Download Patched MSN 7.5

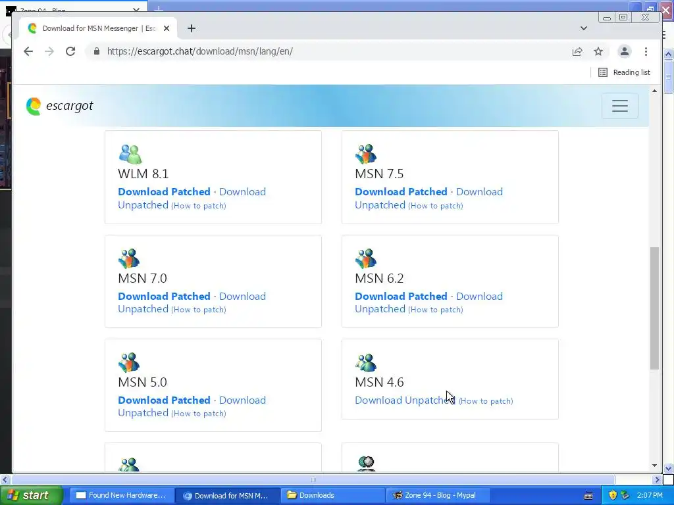click(x=401, y=192)
